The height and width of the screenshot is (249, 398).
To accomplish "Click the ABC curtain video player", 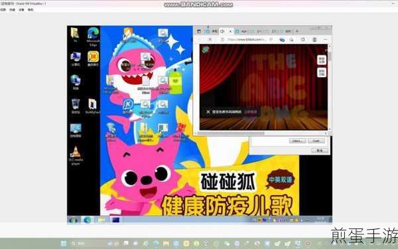I will coord(263,87).
